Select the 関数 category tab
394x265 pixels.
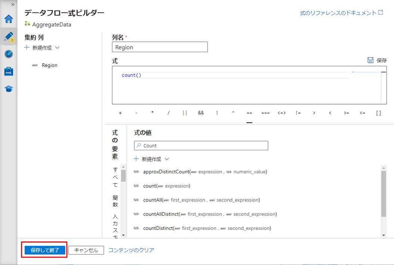116,201
